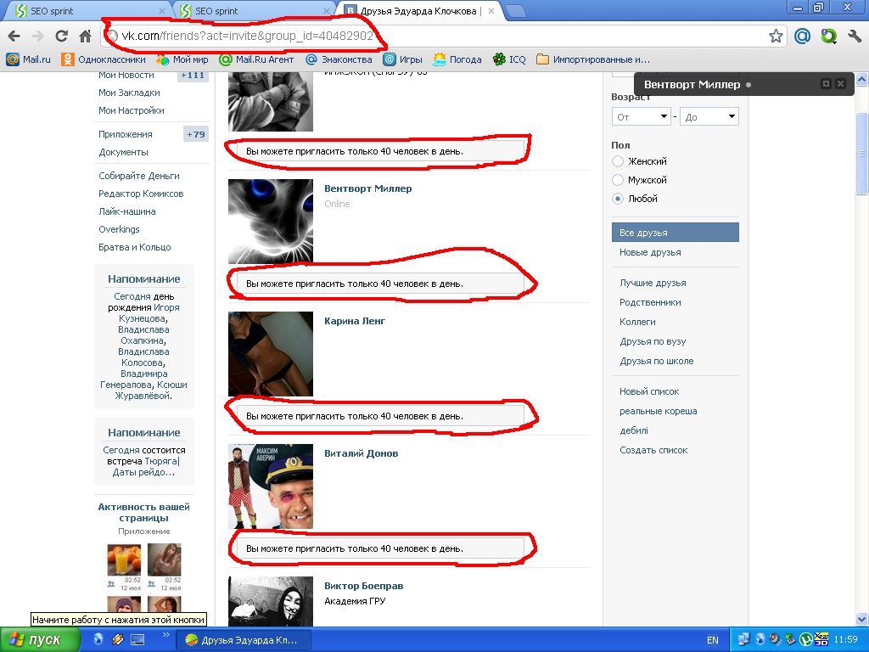Image resolution: width=869 pixels, height=652 pixels.
Task: Open the Братва и Кольцо app link
Action: click(x=135, y=247)
